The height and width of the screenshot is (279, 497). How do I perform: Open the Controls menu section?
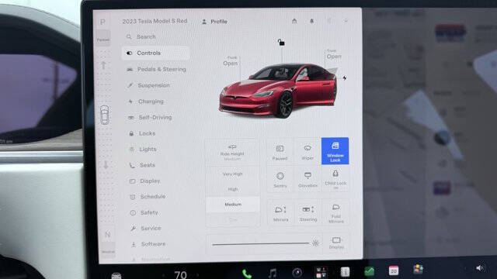click(155, 53)
